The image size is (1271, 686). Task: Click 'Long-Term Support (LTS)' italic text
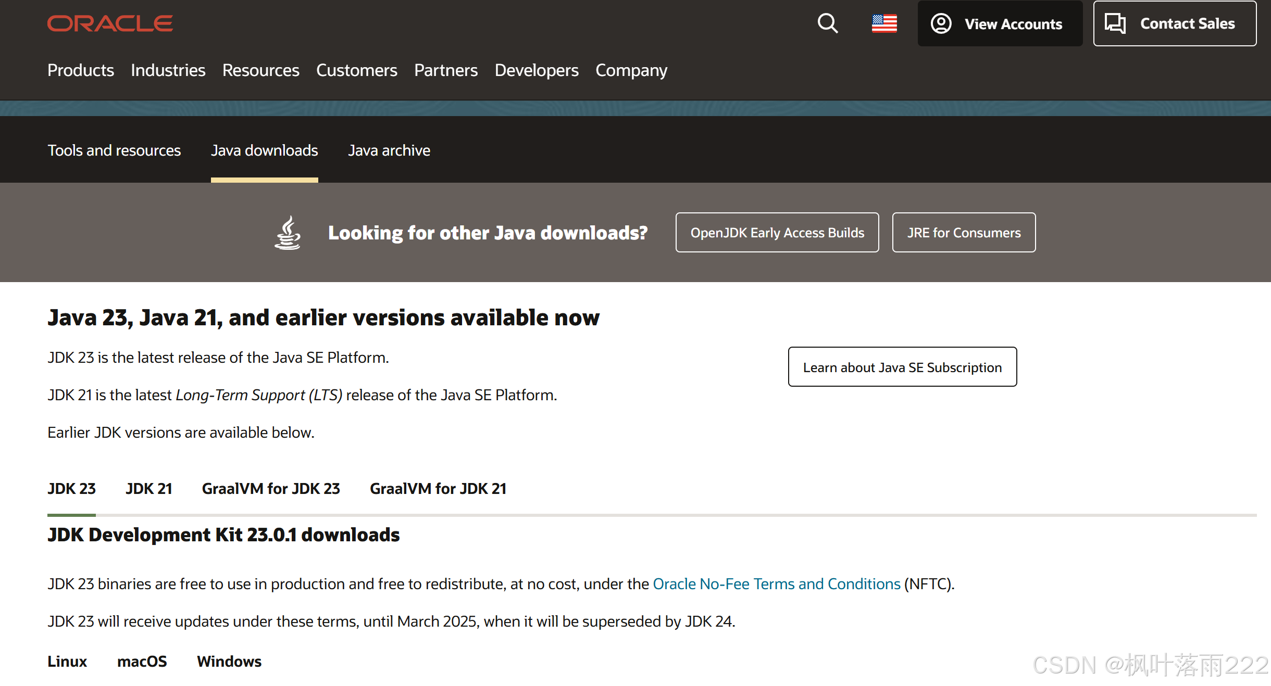pos(259,395)
